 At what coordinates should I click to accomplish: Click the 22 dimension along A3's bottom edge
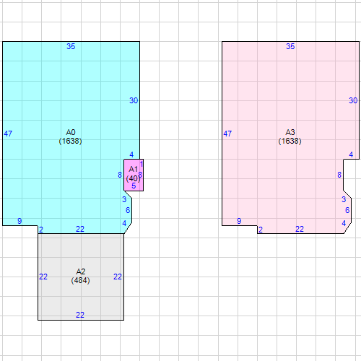300,229
